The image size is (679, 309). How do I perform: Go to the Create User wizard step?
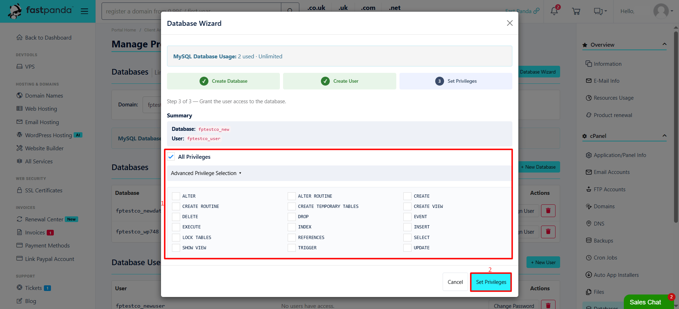point(340,81)
